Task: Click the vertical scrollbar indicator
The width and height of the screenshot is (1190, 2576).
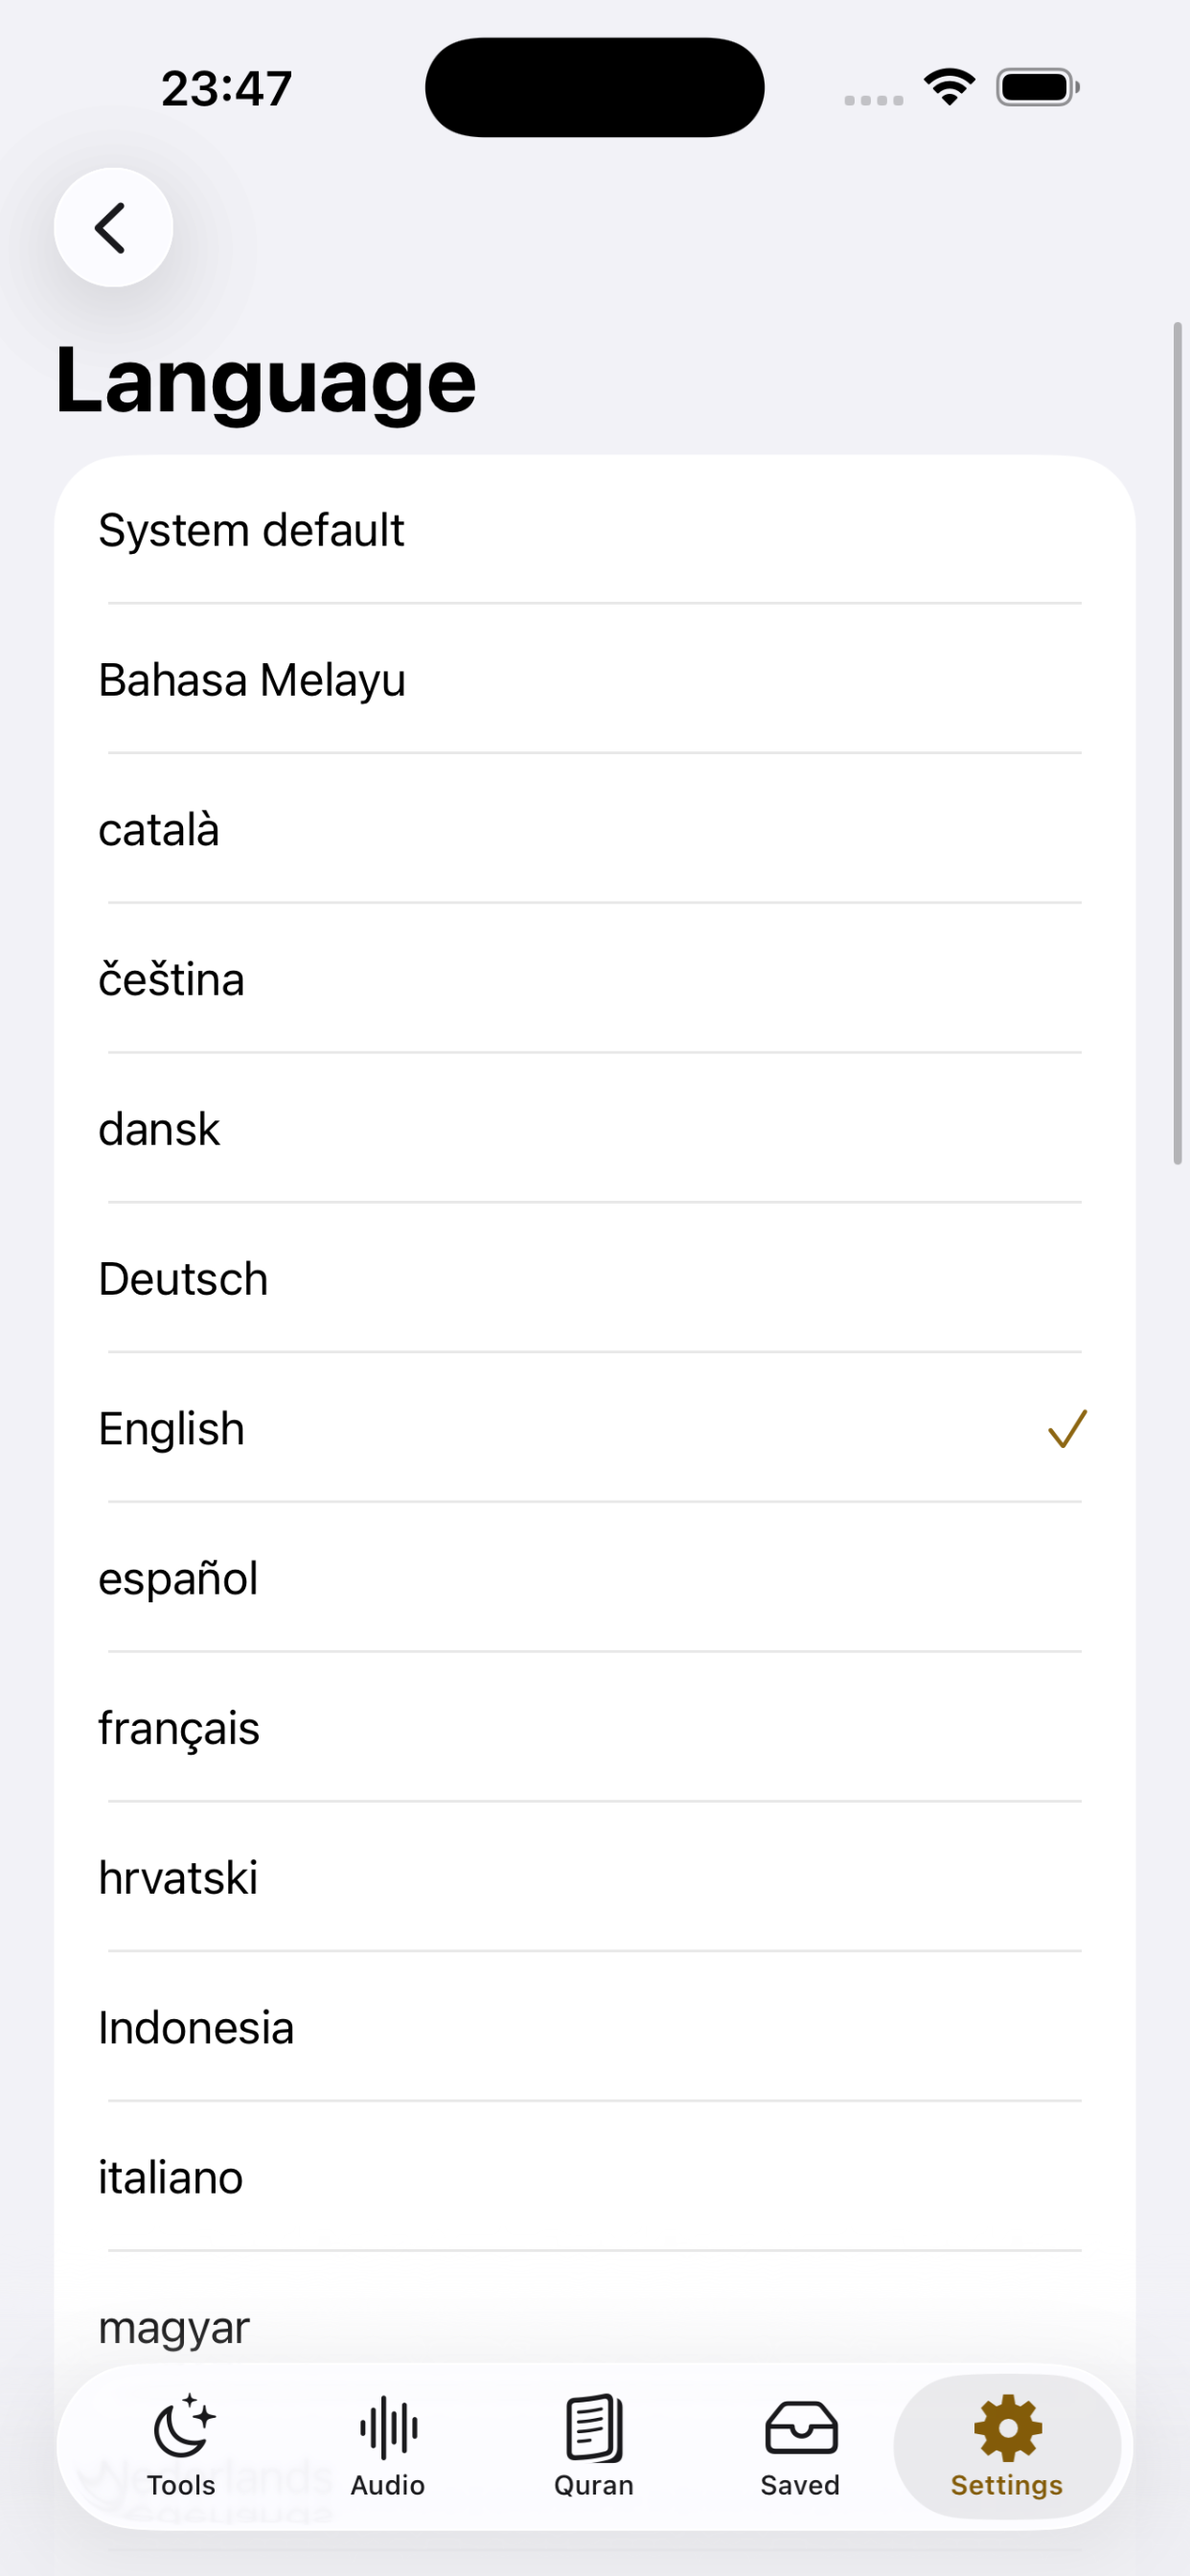Action: tap(1178, 743)
